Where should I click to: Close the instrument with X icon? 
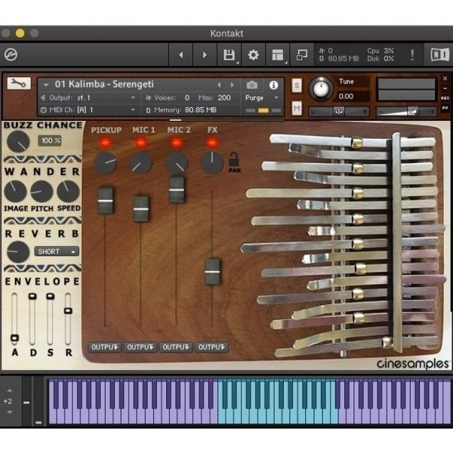[445, 79]
